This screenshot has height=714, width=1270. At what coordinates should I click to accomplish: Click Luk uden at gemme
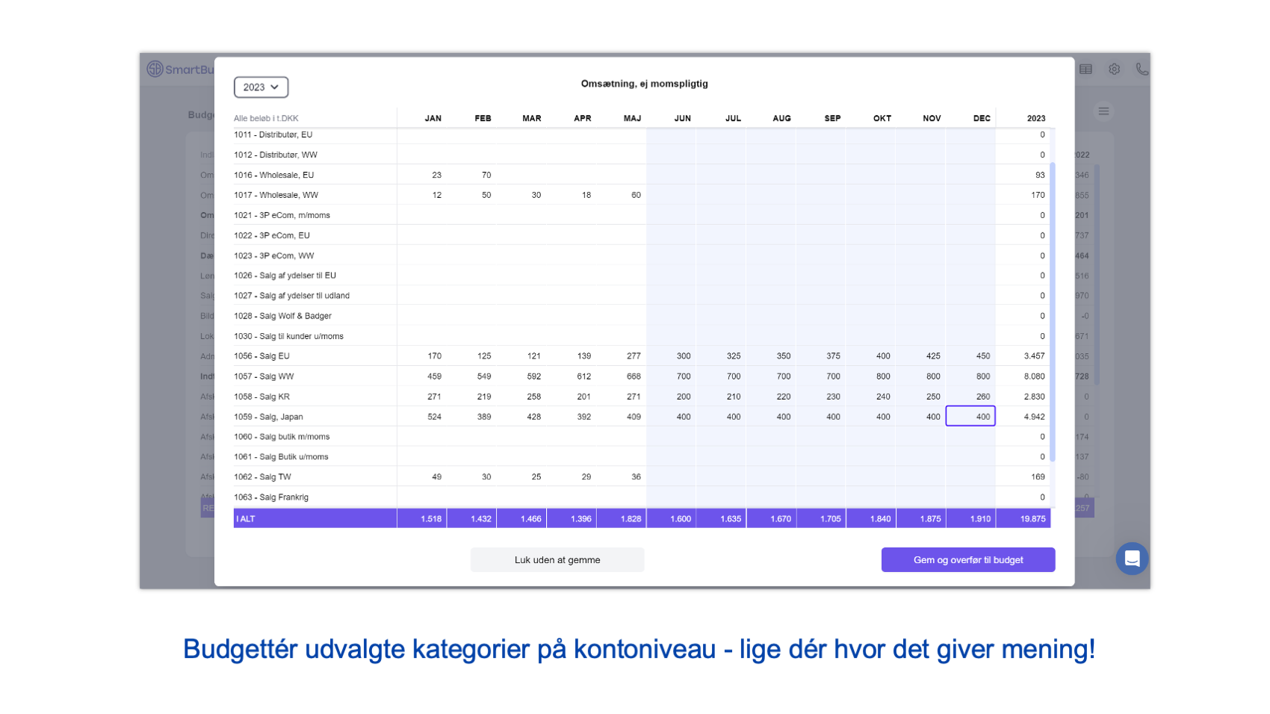coord(557,559)
